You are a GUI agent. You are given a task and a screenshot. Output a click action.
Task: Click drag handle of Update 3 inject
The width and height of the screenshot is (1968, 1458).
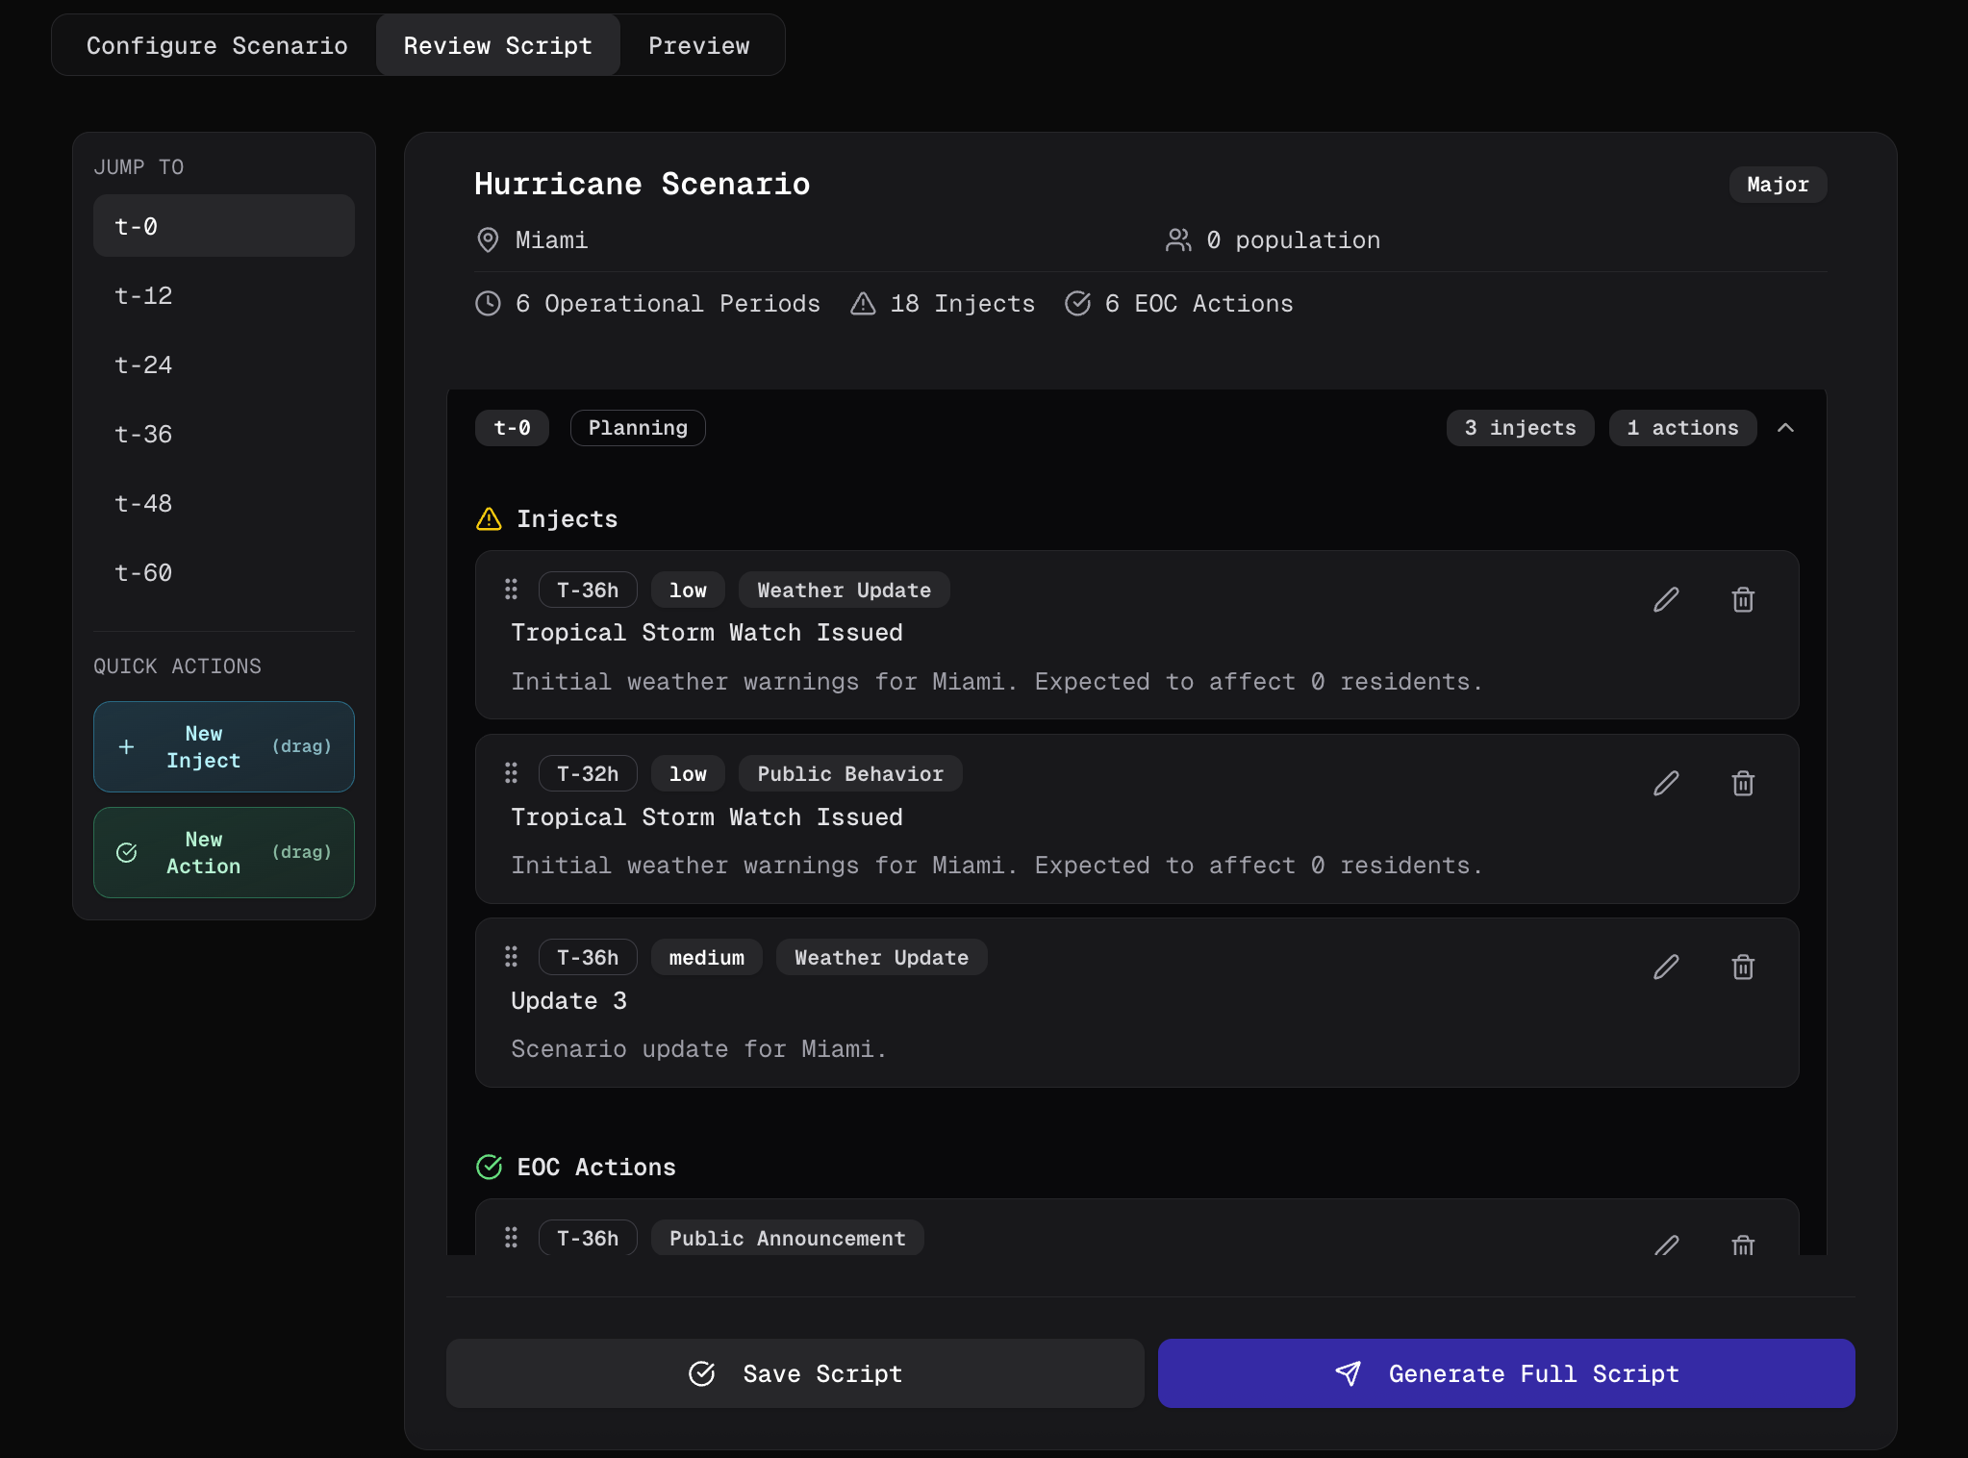511,957
